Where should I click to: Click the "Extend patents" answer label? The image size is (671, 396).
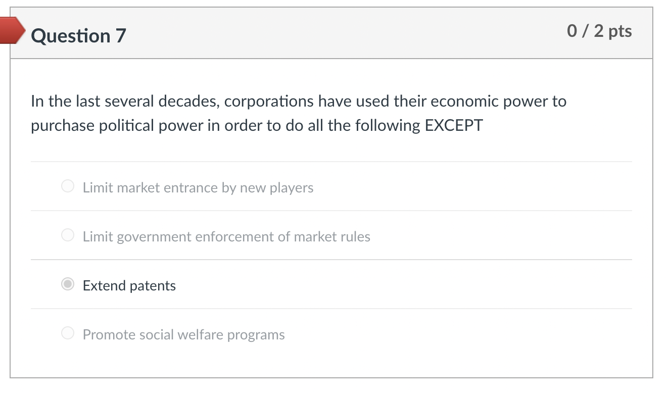(x=129, y=286)
